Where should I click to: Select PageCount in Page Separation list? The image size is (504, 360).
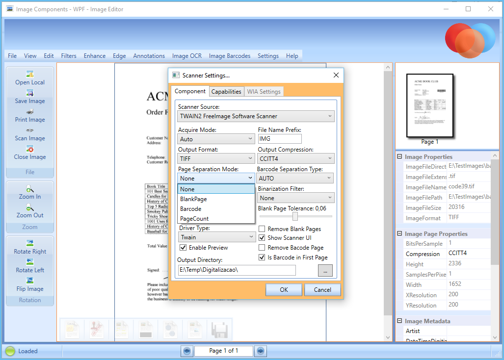(216, 219)
